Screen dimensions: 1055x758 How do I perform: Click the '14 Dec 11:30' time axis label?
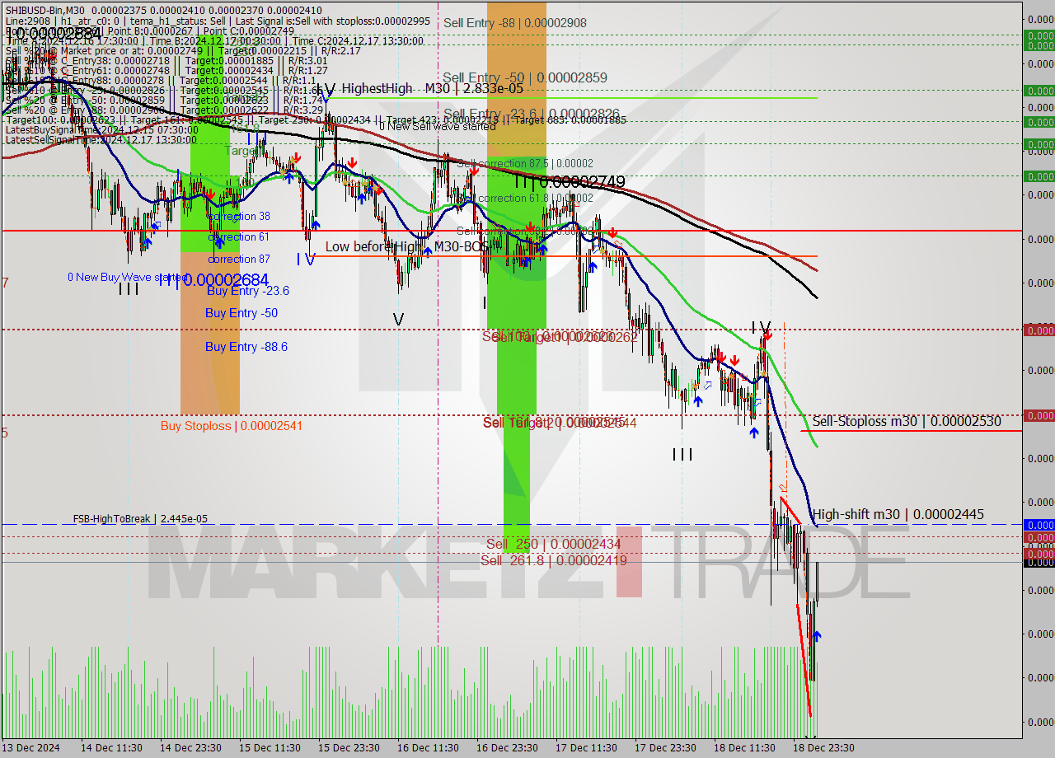tap(112, 747)
